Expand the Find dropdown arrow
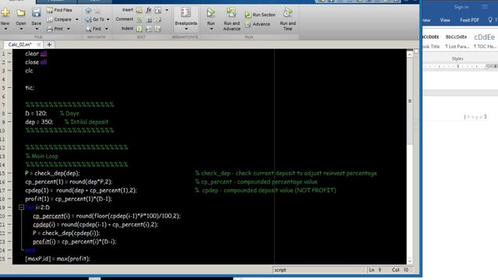 click(107, 29)
